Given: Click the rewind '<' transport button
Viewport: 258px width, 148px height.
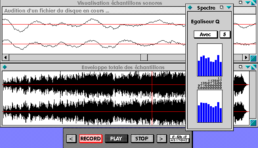Looking at the screenshot, I should coord(71,139).
